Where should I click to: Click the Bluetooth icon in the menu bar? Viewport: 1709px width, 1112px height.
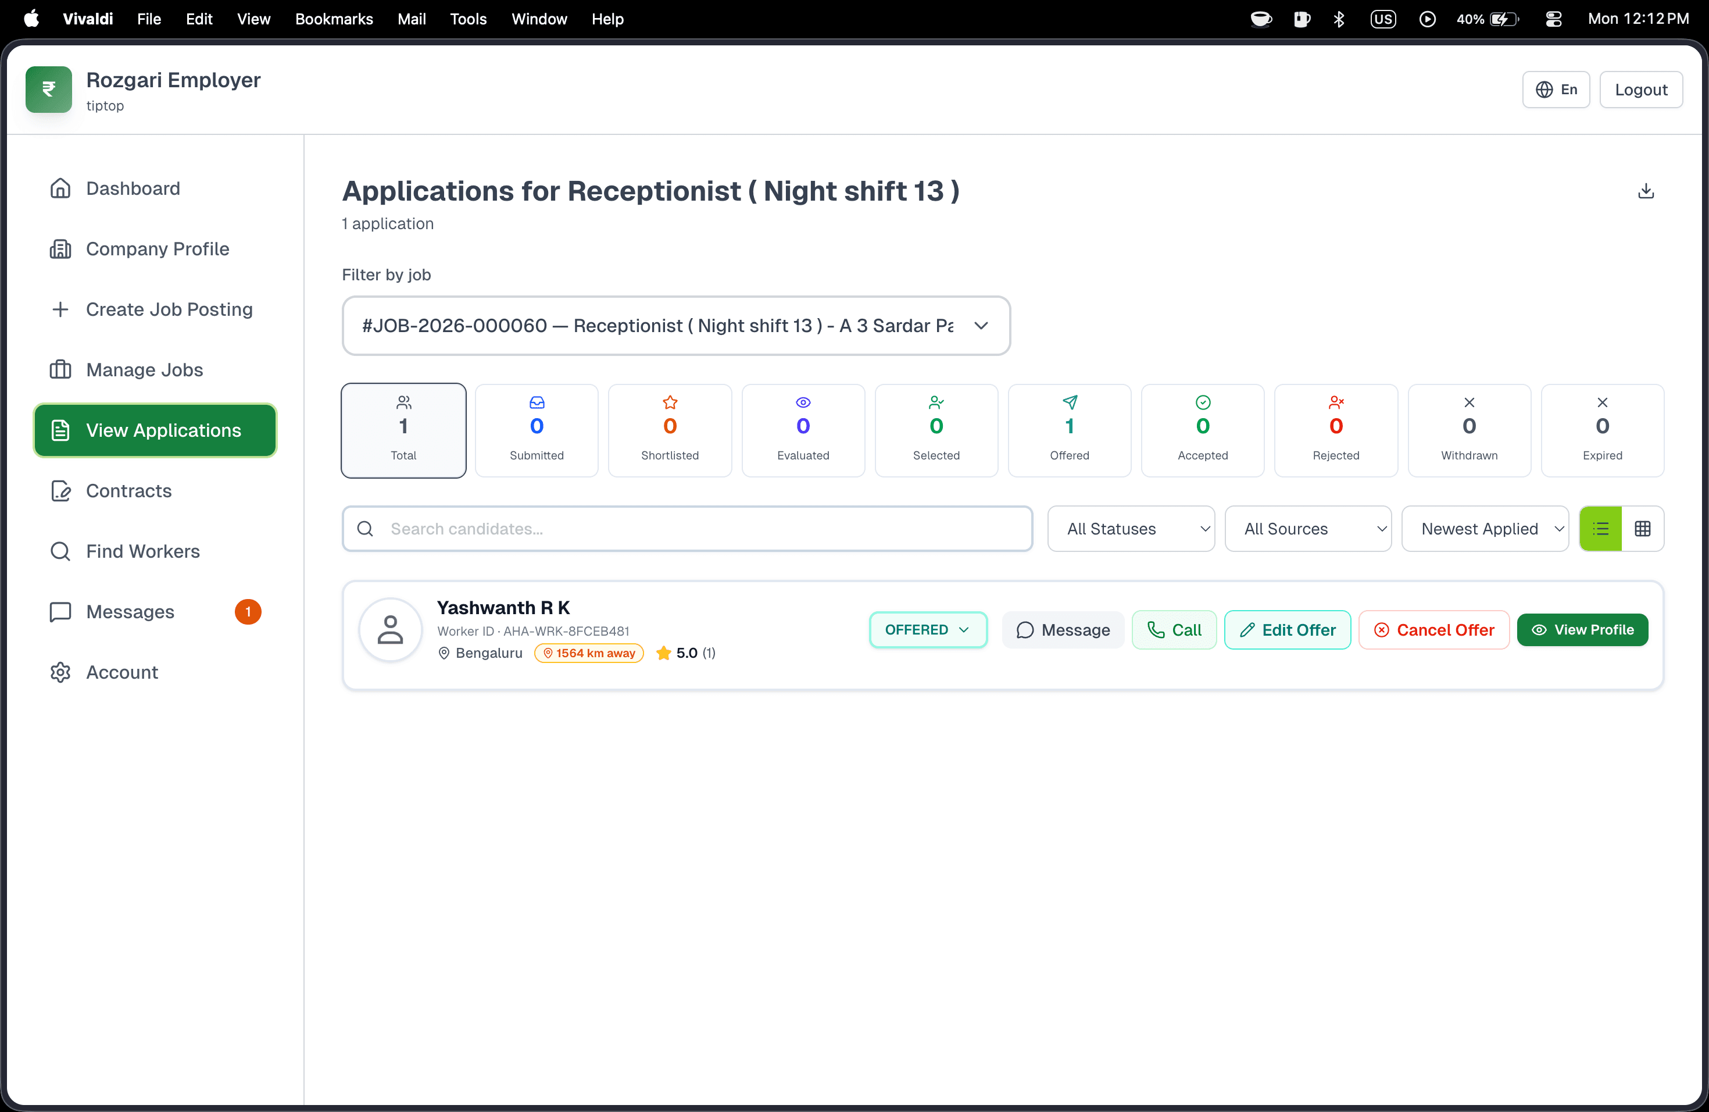click(x=1339, y=19)
